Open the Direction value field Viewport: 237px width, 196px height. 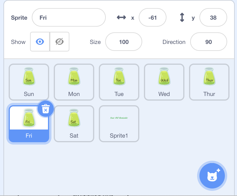(208, 42)
